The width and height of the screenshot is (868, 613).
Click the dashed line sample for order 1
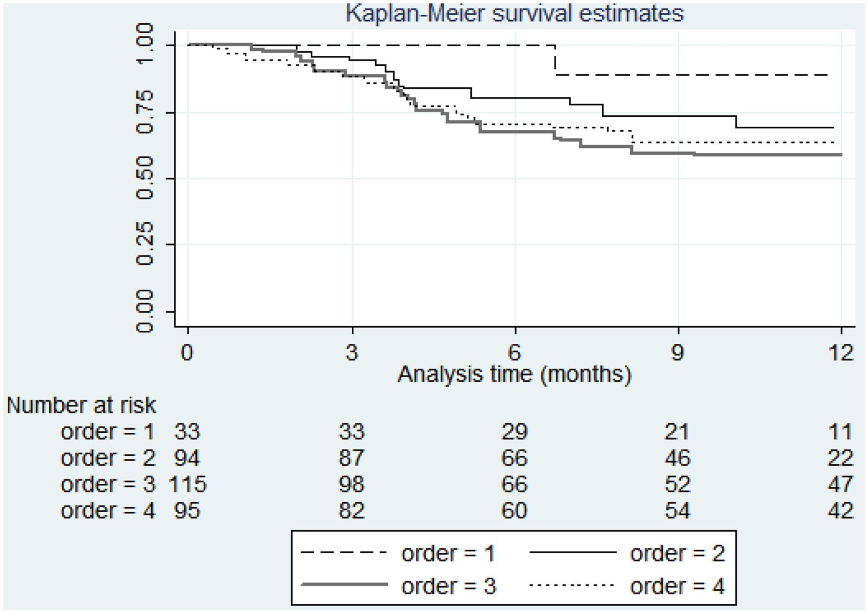(x=344, y=552)
